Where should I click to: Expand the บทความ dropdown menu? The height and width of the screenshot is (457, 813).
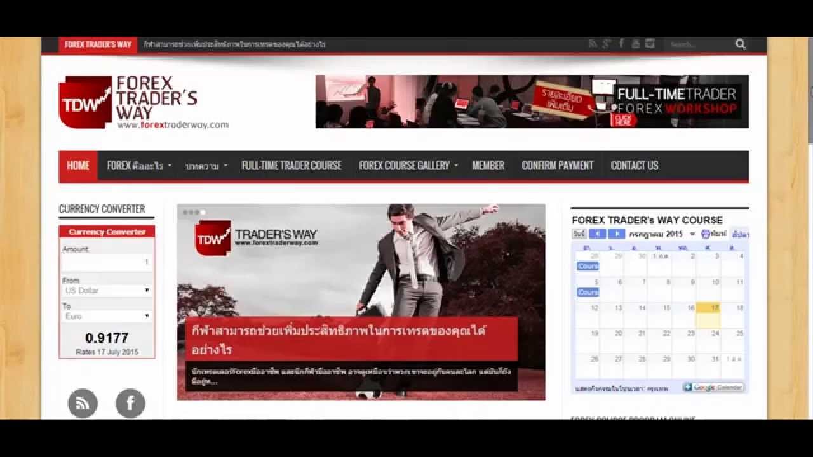(x=206, y=166)
